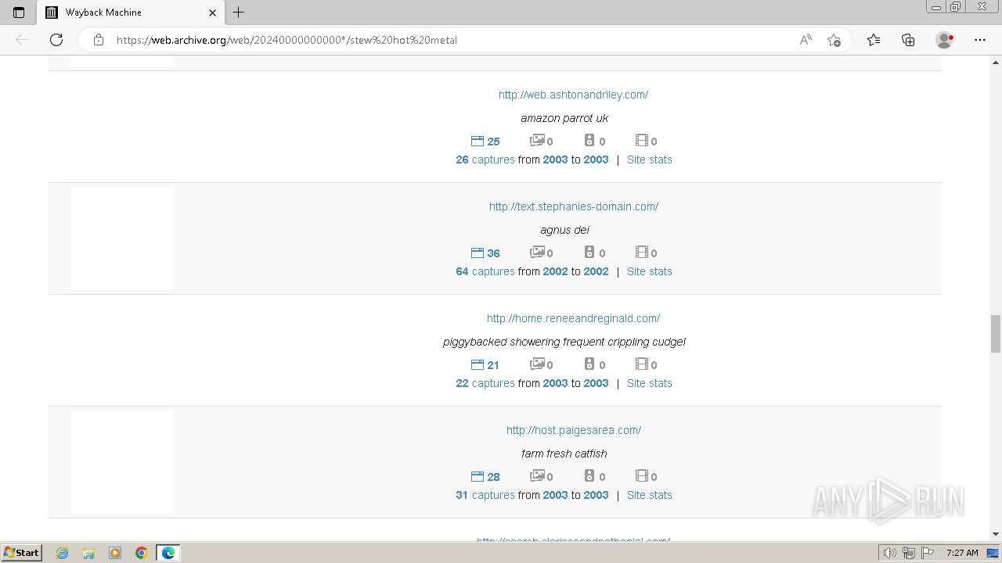Screen dimensions: 1002x563
Task: Click the stephanies-domain thumbnail preview
Action: pyautogui.click(x=122, y=238)
